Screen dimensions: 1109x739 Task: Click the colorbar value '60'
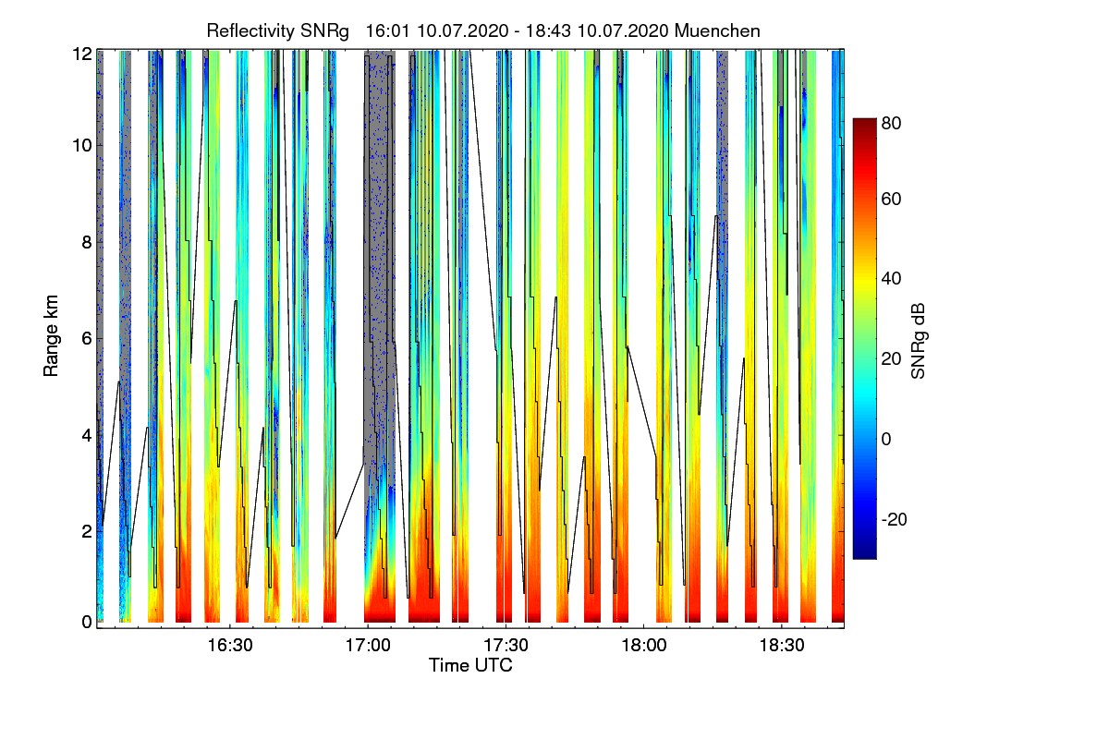(892, 199)
